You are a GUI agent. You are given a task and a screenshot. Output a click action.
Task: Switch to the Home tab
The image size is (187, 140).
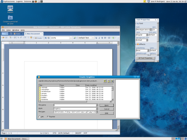tap(18, 34)
